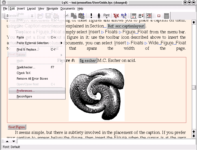The image size is (197, 150).
Task: Open the Navigate menu
Action: click(52, 8)
